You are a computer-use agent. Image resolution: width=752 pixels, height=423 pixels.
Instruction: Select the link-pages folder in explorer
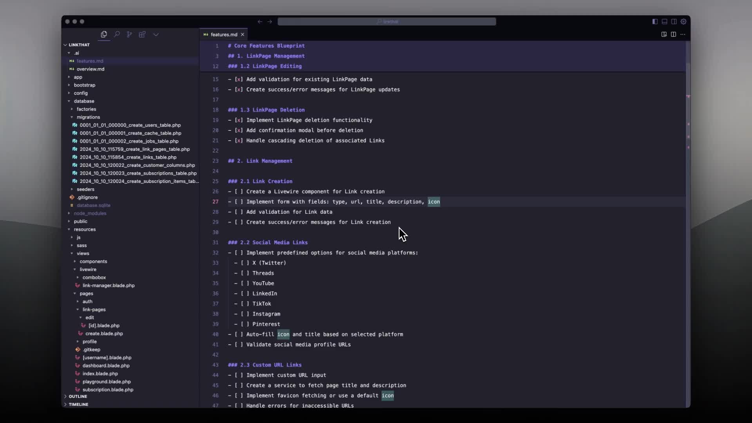94,309
